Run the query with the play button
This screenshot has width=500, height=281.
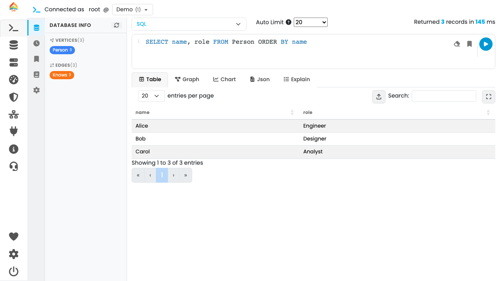[x=486, y=44]
